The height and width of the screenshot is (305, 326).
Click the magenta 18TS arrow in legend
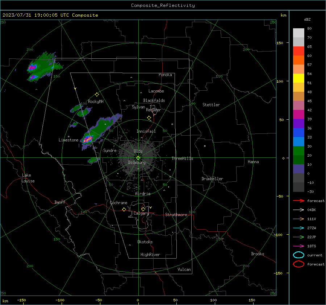pos(298,246)
